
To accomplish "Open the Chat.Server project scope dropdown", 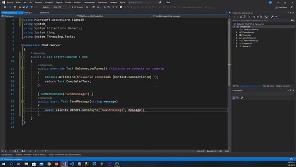I will click(x=38, y=16).
